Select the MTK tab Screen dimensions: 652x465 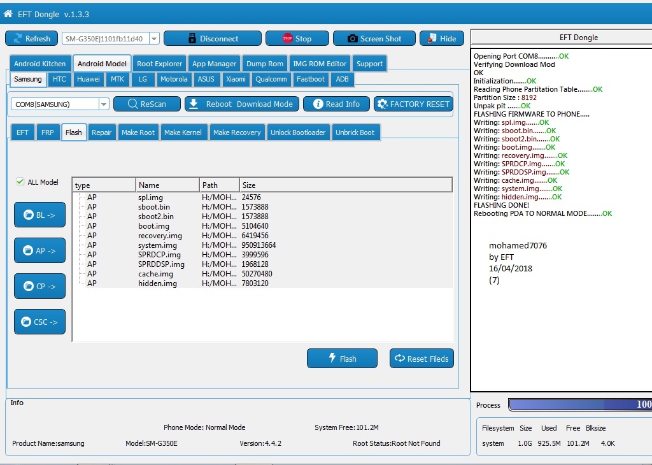coord(117,79)
